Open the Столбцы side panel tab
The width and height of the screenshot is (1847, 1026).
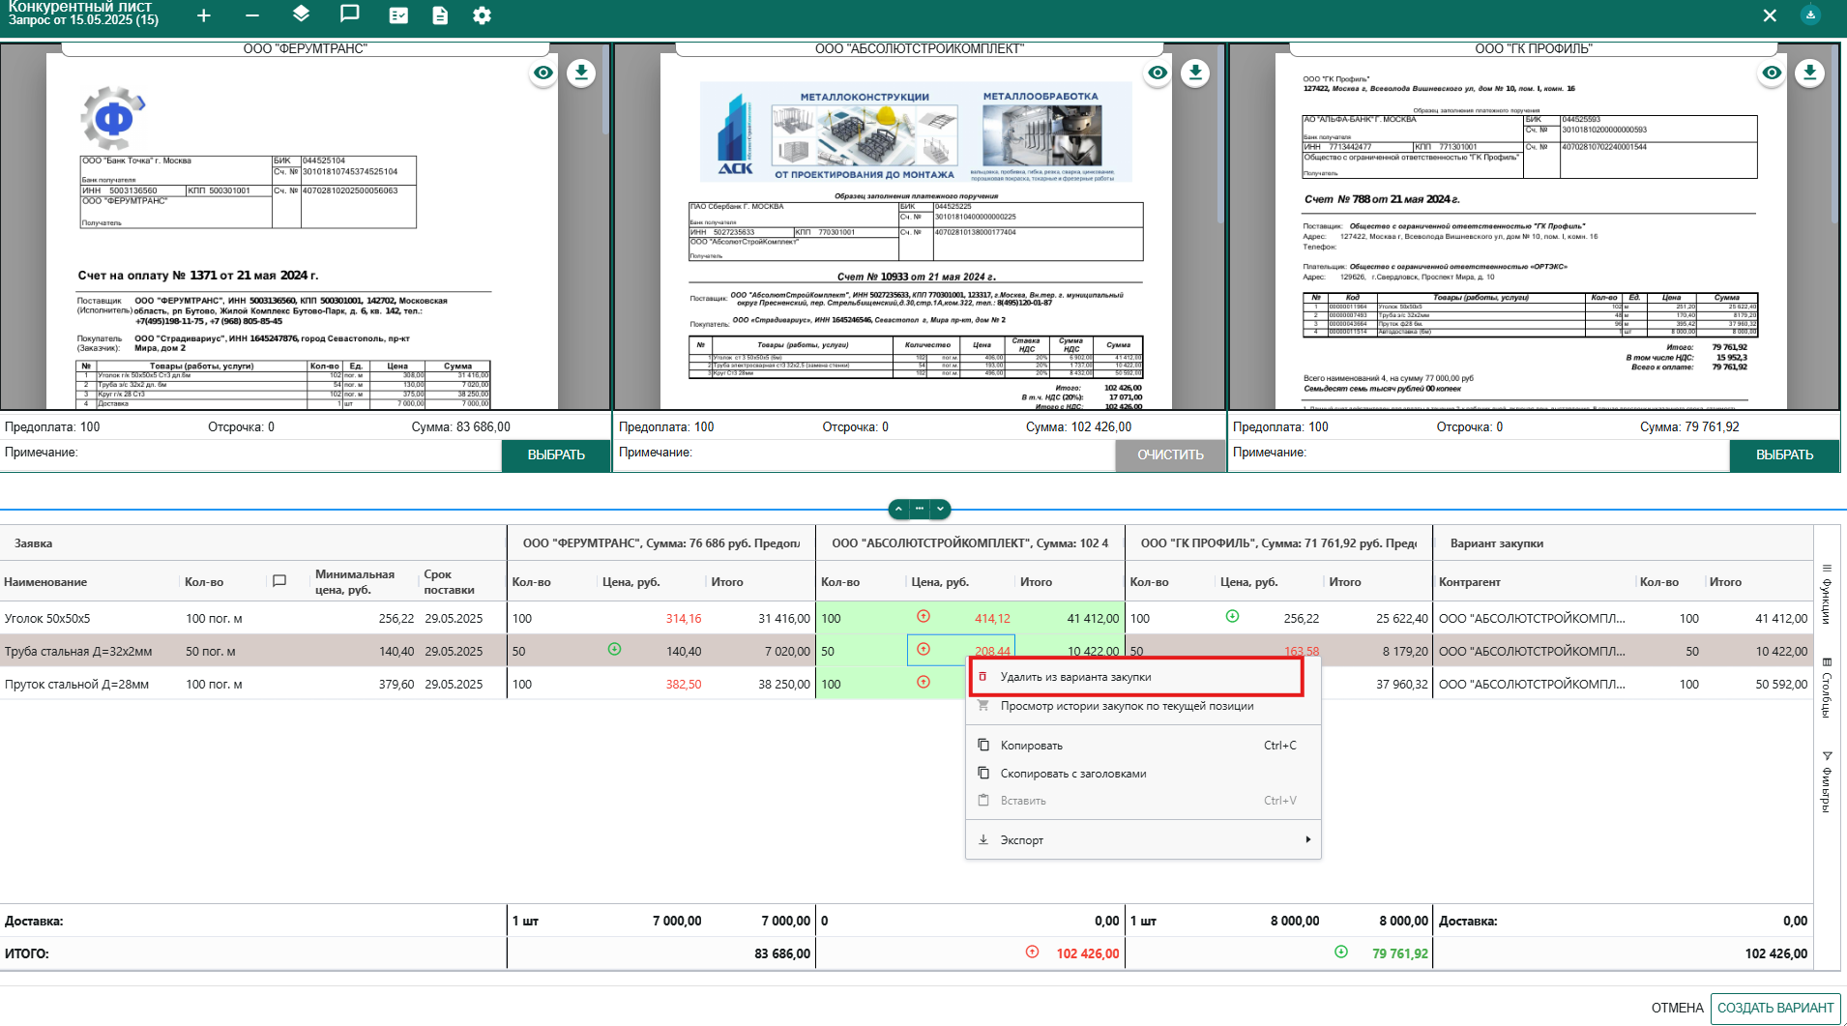click(1827, 689)
